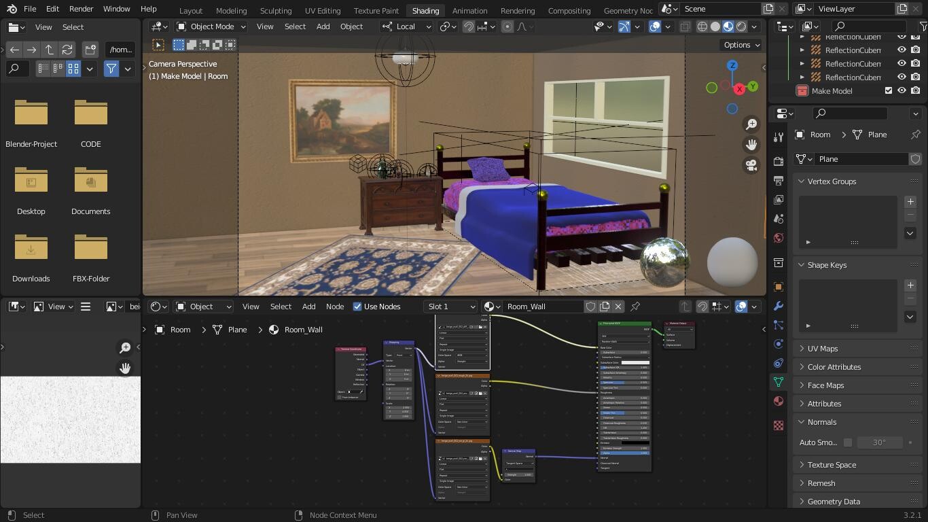Click the refresh file list icon
The width and height of the screenshot is (928, 522).
(x=67, y=50)
